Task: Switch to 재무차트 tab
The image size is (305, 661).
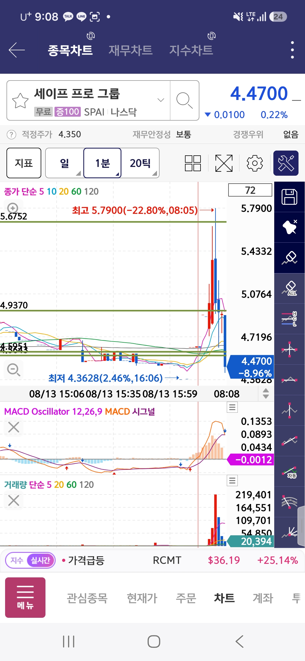Action: [130, 50]
